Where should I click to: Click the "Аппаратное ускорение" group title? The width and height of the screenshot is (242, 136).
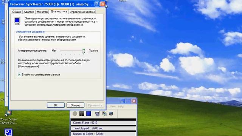[x=30, y=32]
